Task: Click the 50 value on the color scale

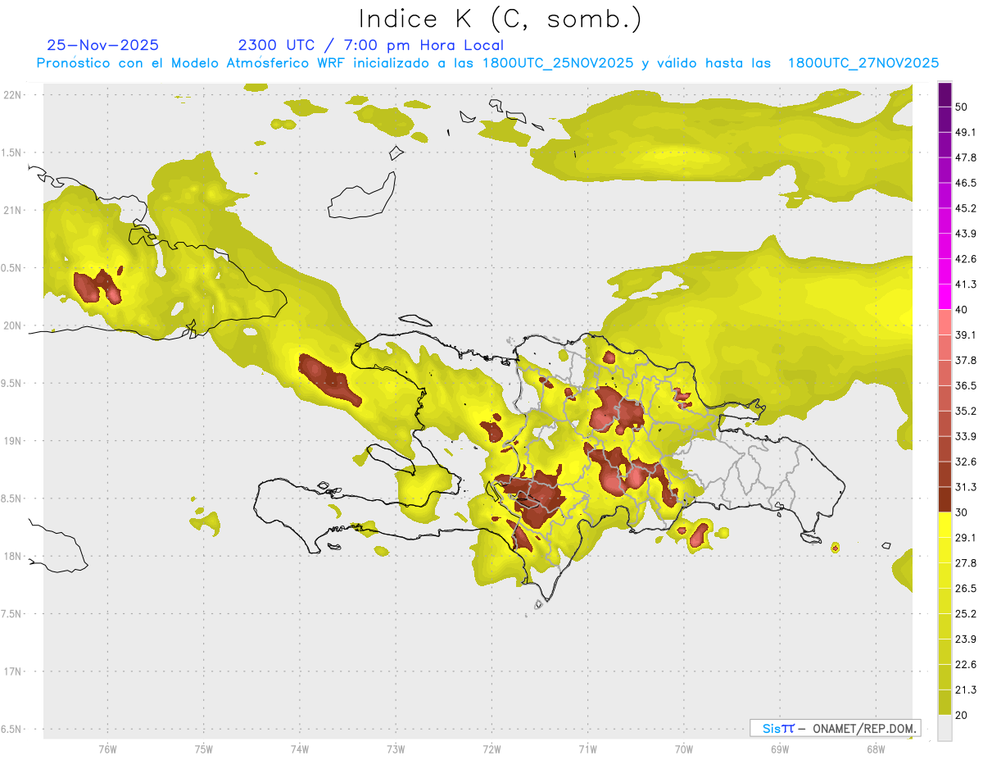Action: tap(961, 107)
